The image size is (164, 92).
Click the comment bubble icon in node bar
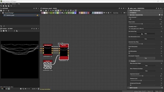[104, 13]
